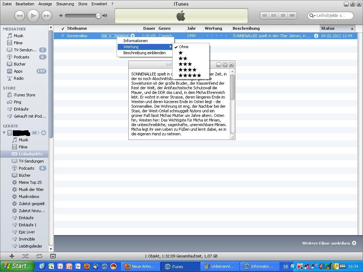Follow the Weitere Filme ausleihen link
This screenshot has width=363, height=272.
click(329, 243)
